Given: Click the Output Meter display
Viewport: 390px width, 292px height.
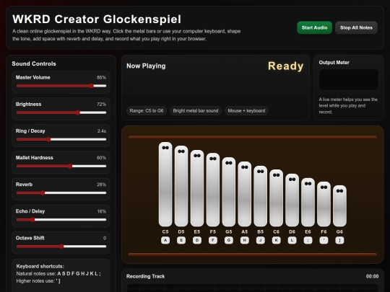Looking at the screenshot, I should pos(349,80).
